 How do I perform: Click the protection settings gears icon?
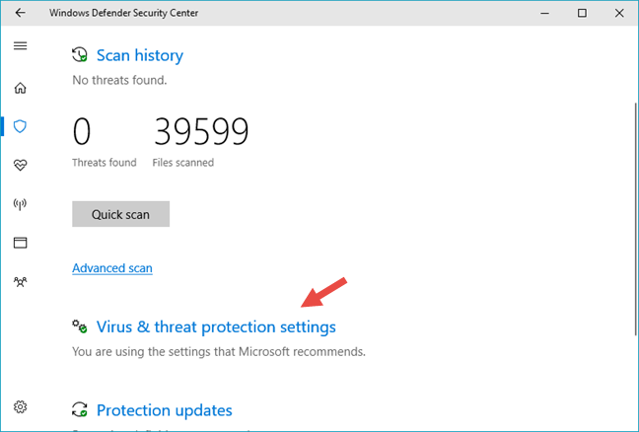(80, 326)
